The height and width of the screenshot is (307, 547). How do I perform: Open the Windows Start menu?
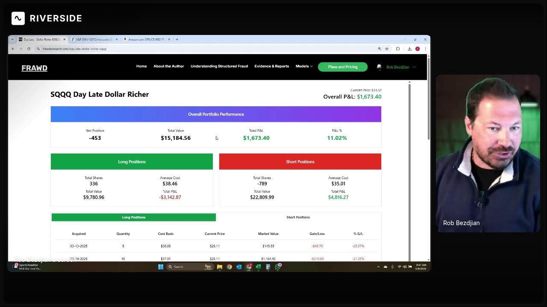click(161, 267)
